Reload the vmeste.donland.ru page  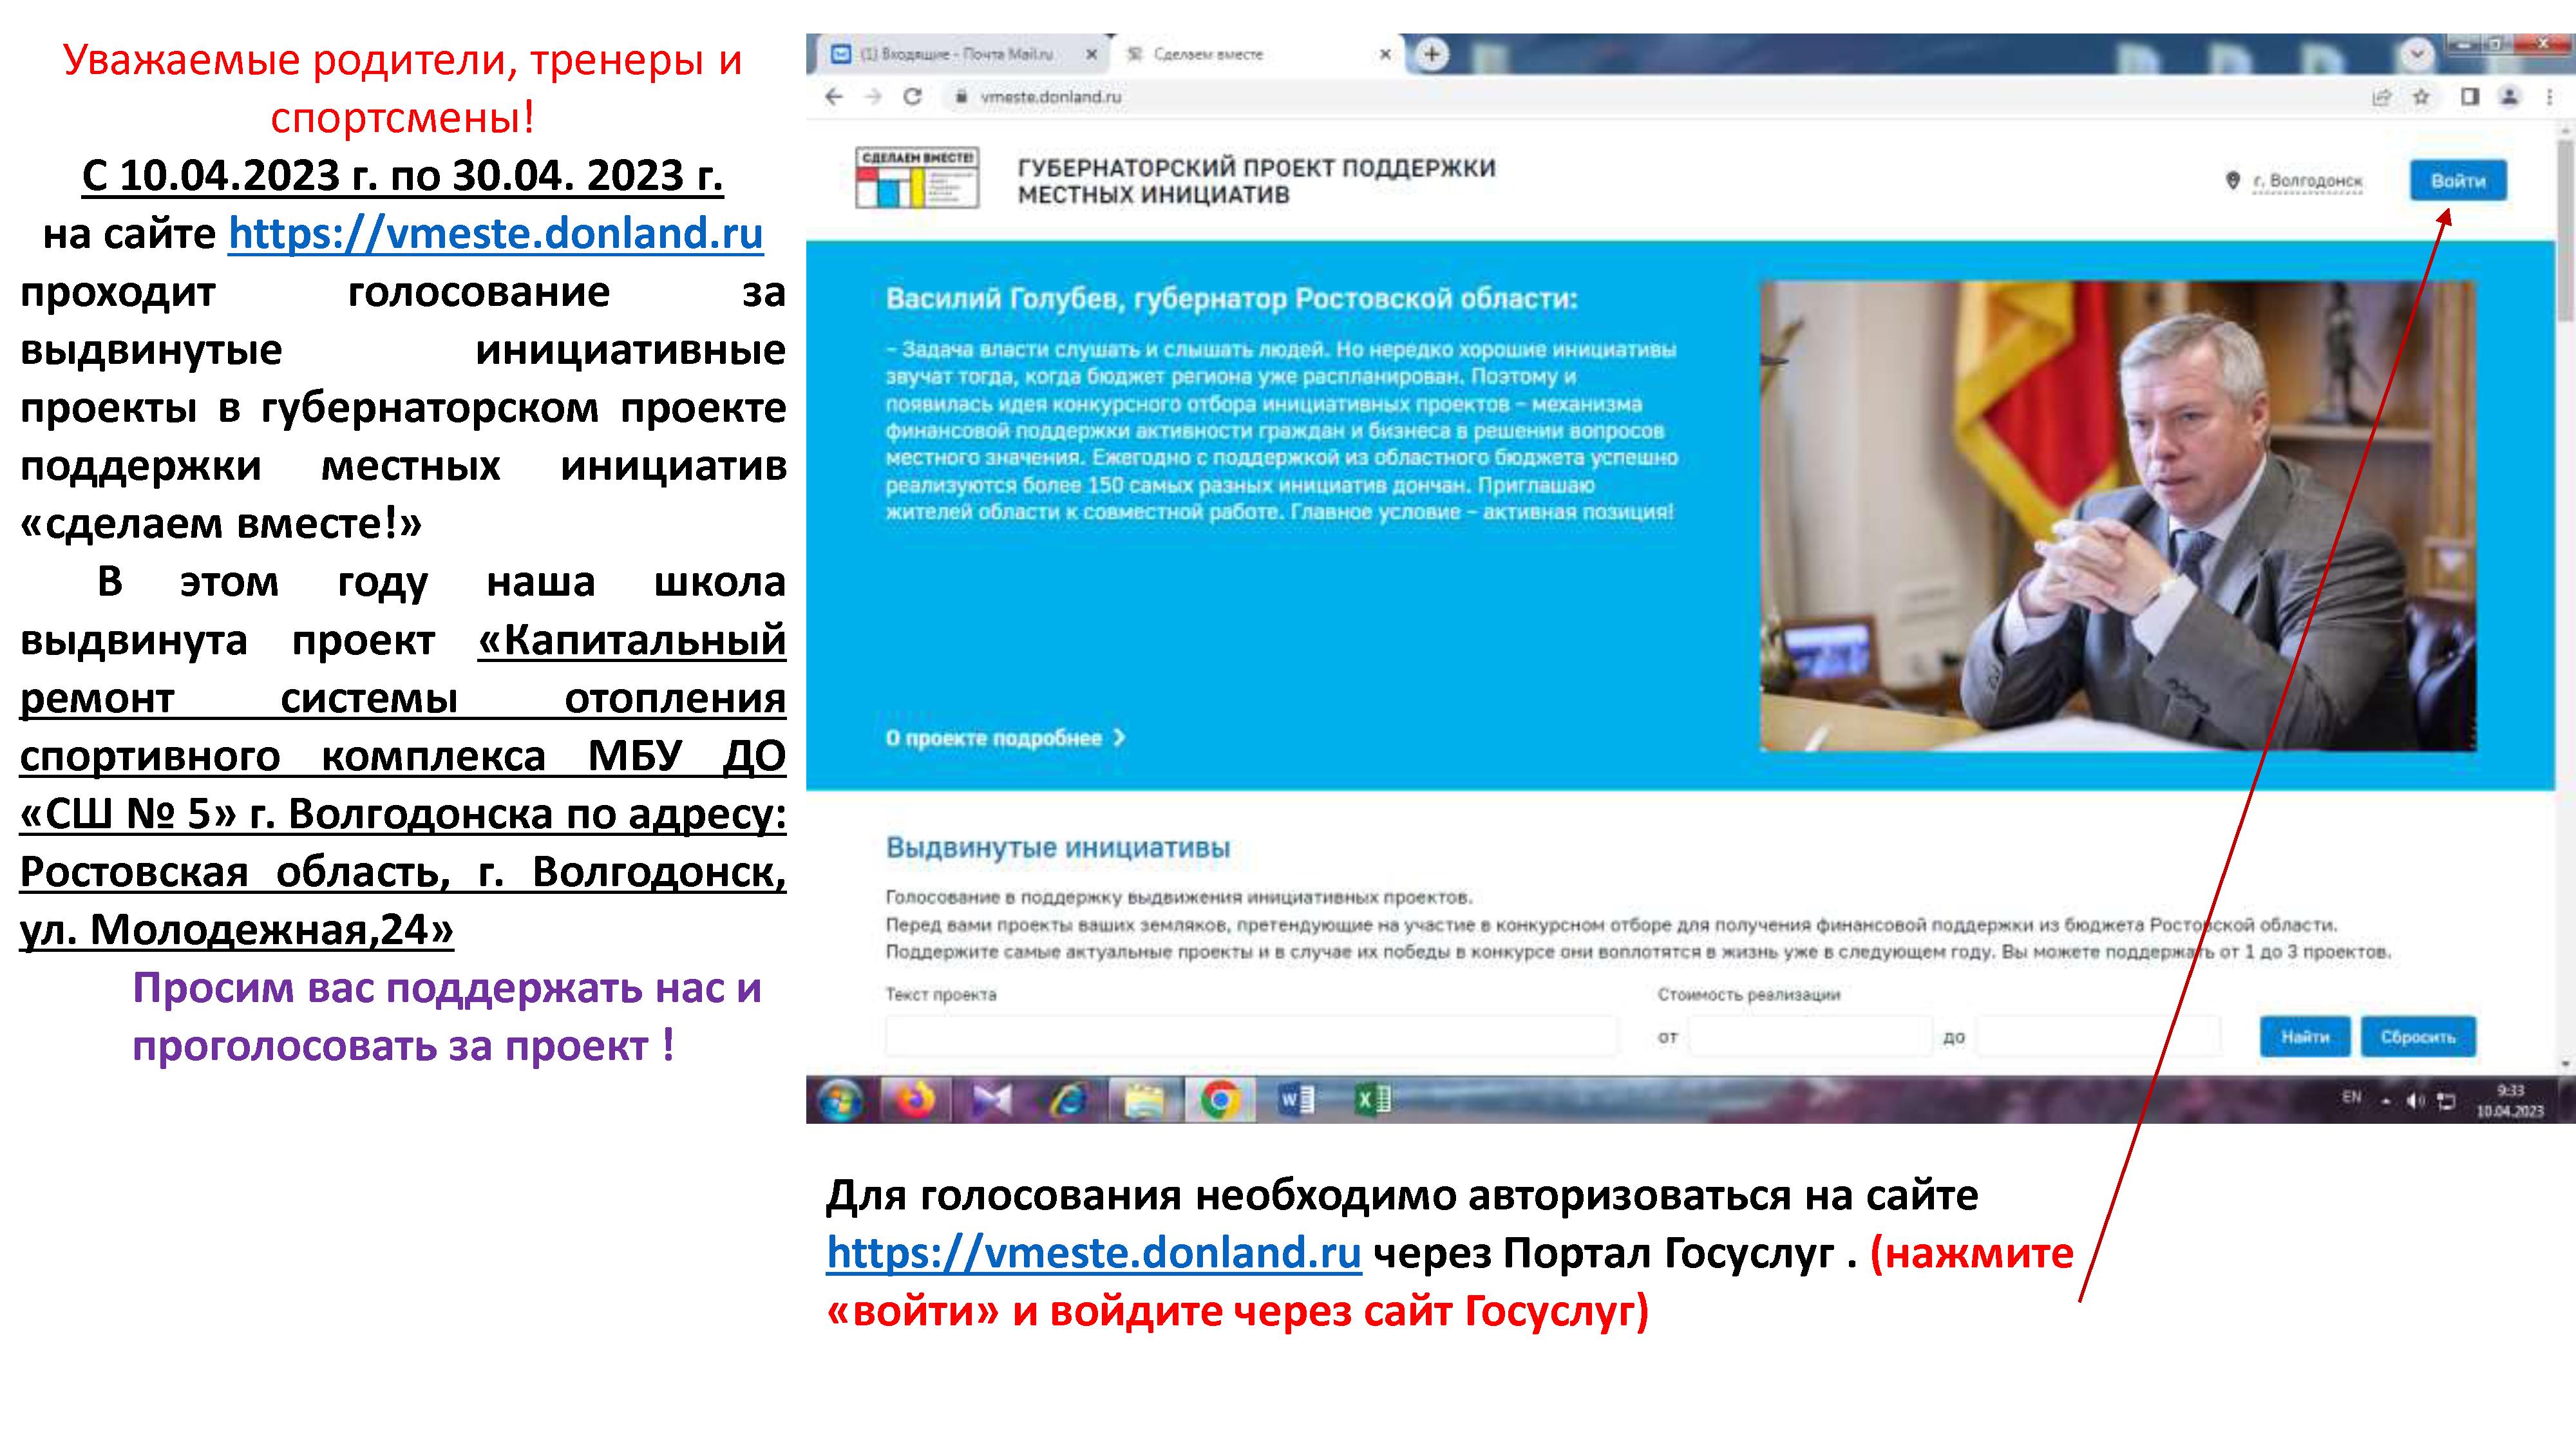click(x=912, y=97)
